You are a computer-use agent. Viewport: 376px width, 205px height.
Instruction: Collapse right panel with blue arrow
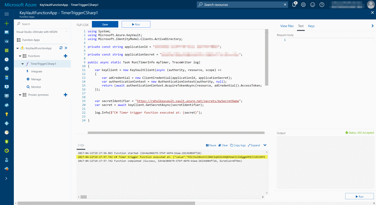click(372, 26)
